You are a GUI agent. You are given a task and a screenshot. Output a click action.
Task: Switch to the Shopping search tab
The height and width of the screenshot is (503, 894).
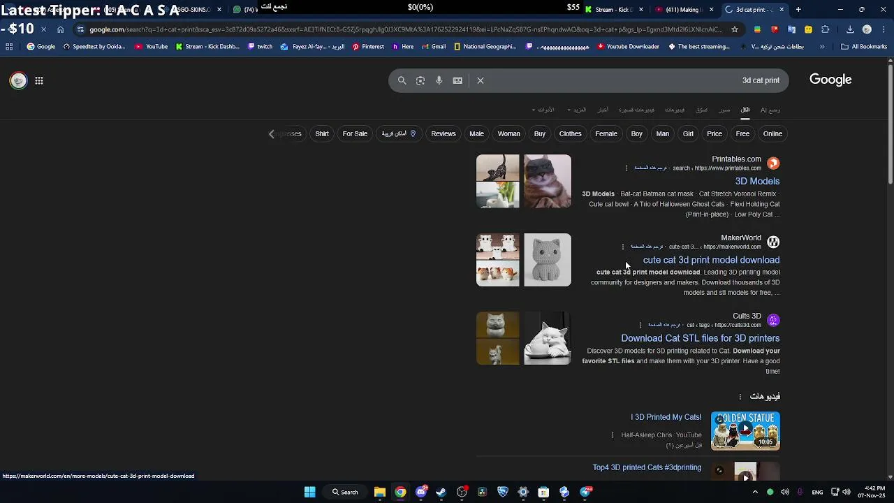[x=701, y=110]
